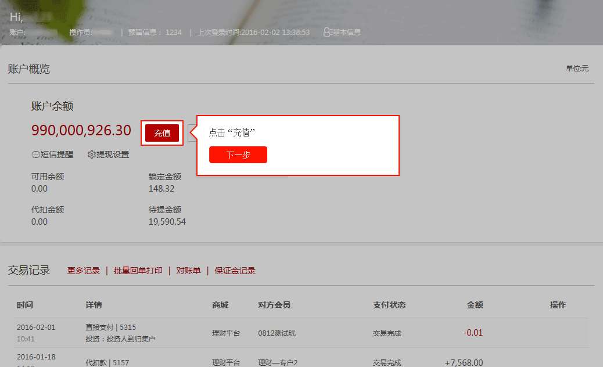Open 短信提醒 SMS reminder
The width and height of the screenshot is (603, 367).
point(56,154)
